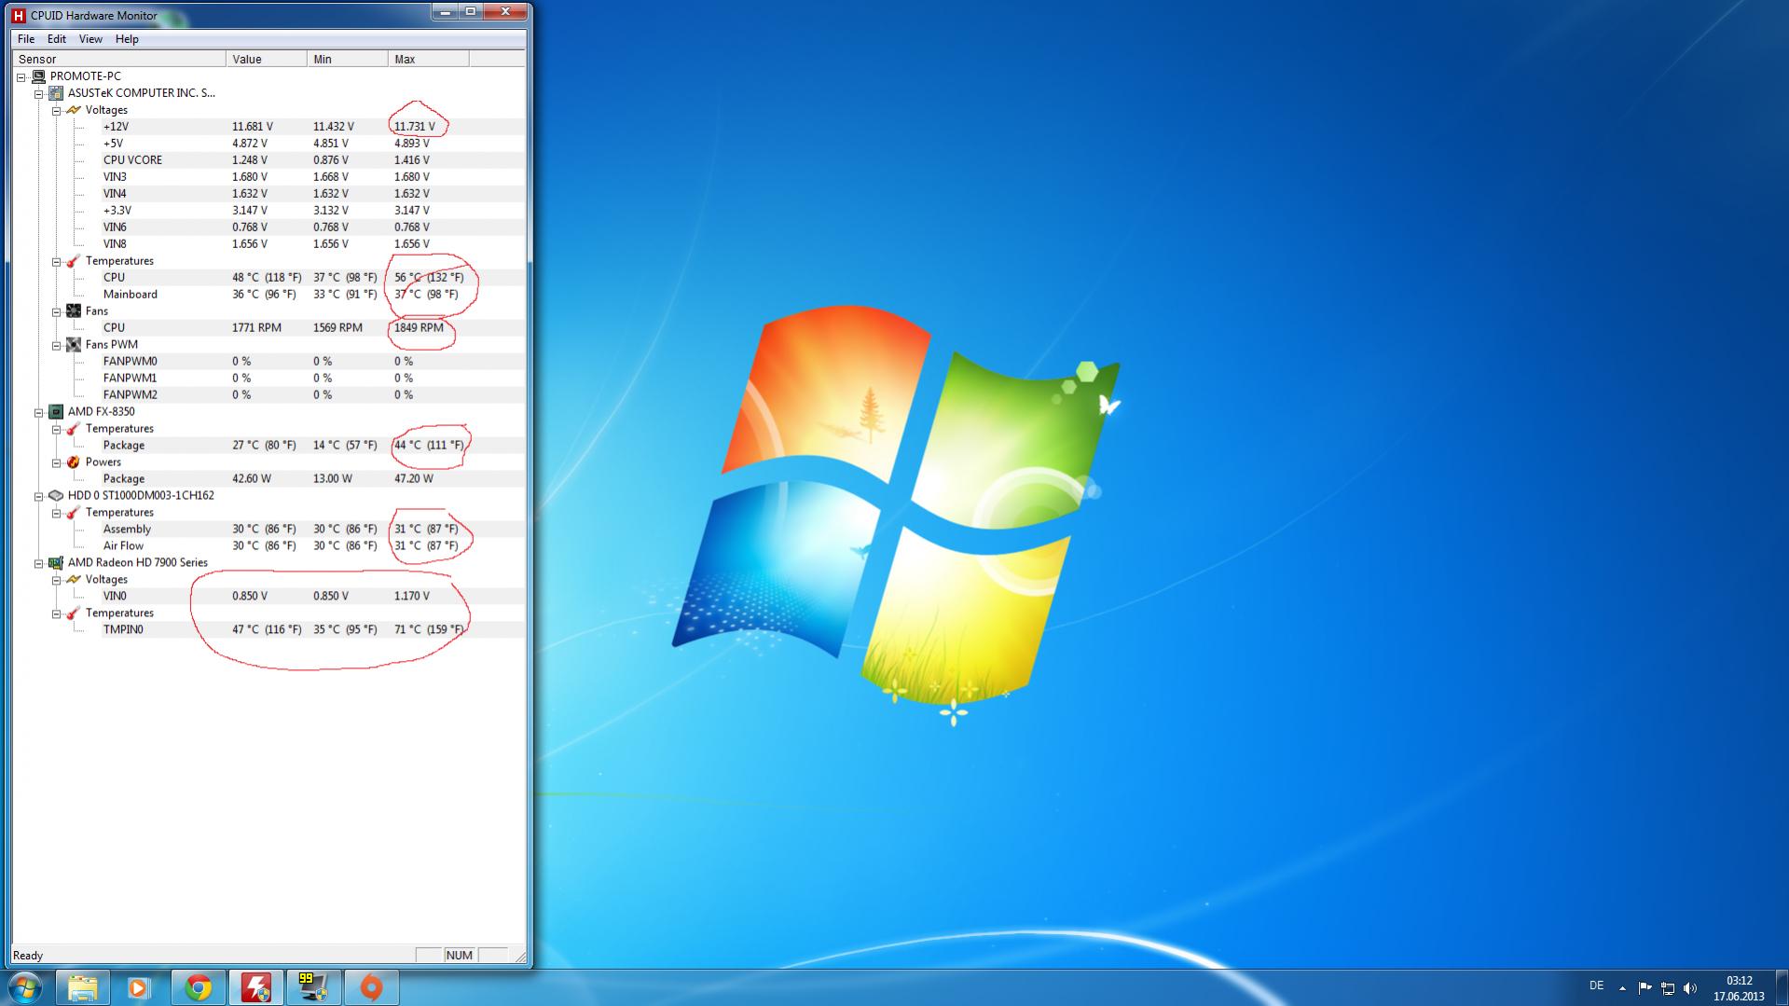Collapse the HDD 0 ST1000DM003 node
This screenshot has height=1006, width=1789.
[39, 496]
